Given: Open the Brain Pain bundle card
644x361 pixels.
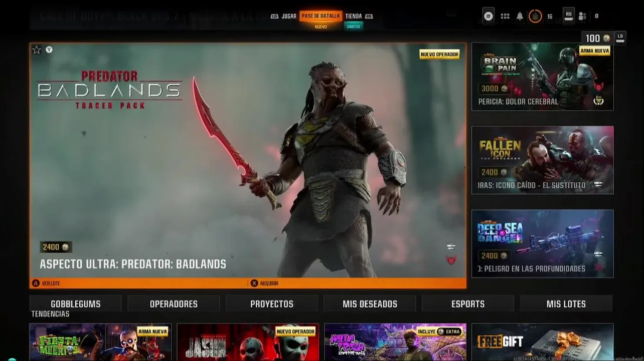Looking at the screenshot, I should coord(542,76).
